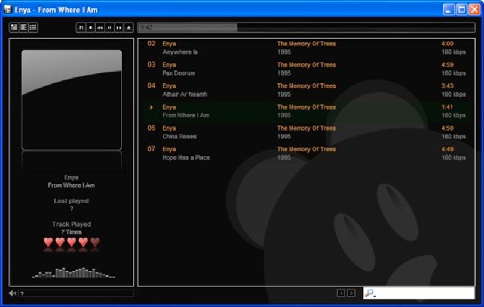Image resolution: width=484 pixels, height=307 pixels.
Task: Click the play button in the playback toolbar
Action: coord(81,27)
